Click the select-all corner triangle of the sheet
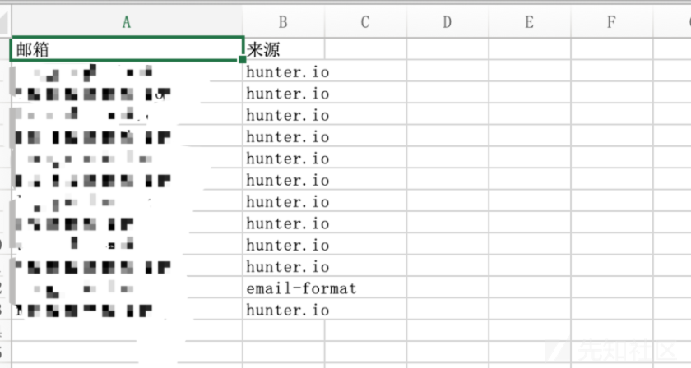This screenshot has height=368, width=691. [4, 21]
